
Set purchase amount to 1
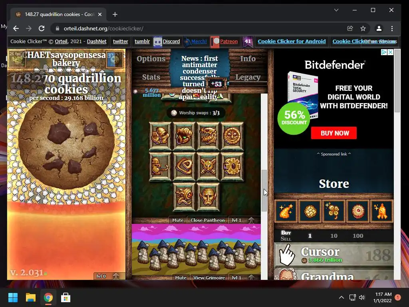click(x=310, y=236)
